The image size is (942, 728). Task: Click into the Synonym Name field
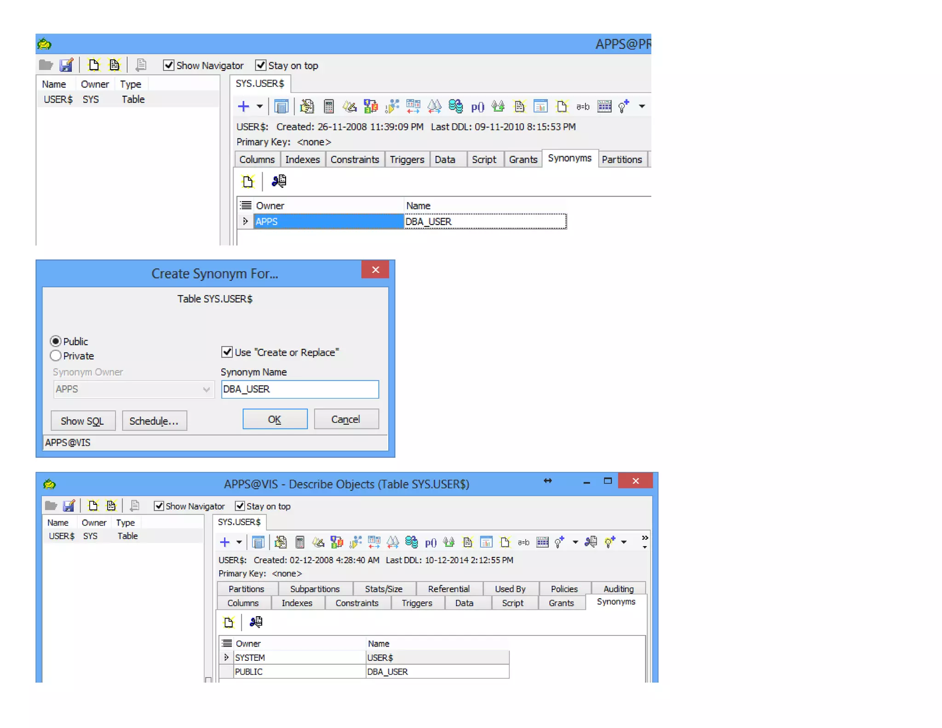(299, 389)
